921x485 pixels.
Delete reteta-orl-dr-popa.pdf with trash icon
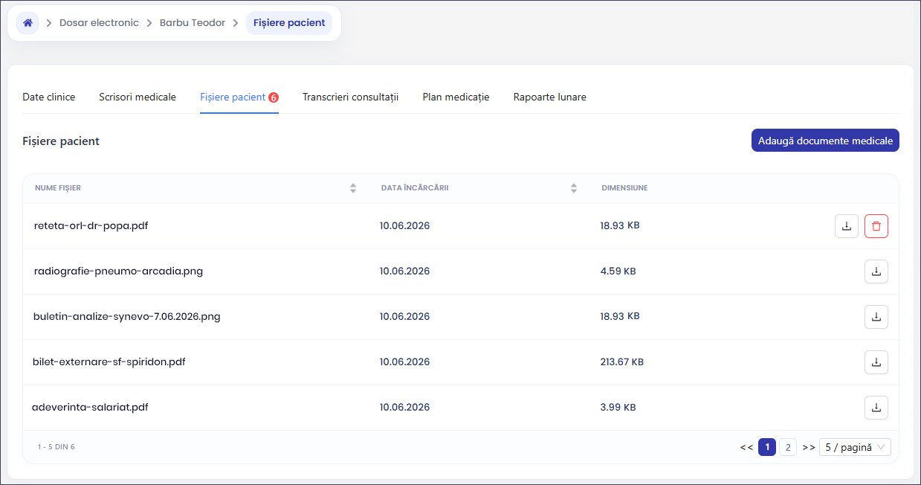click(876, 226)
